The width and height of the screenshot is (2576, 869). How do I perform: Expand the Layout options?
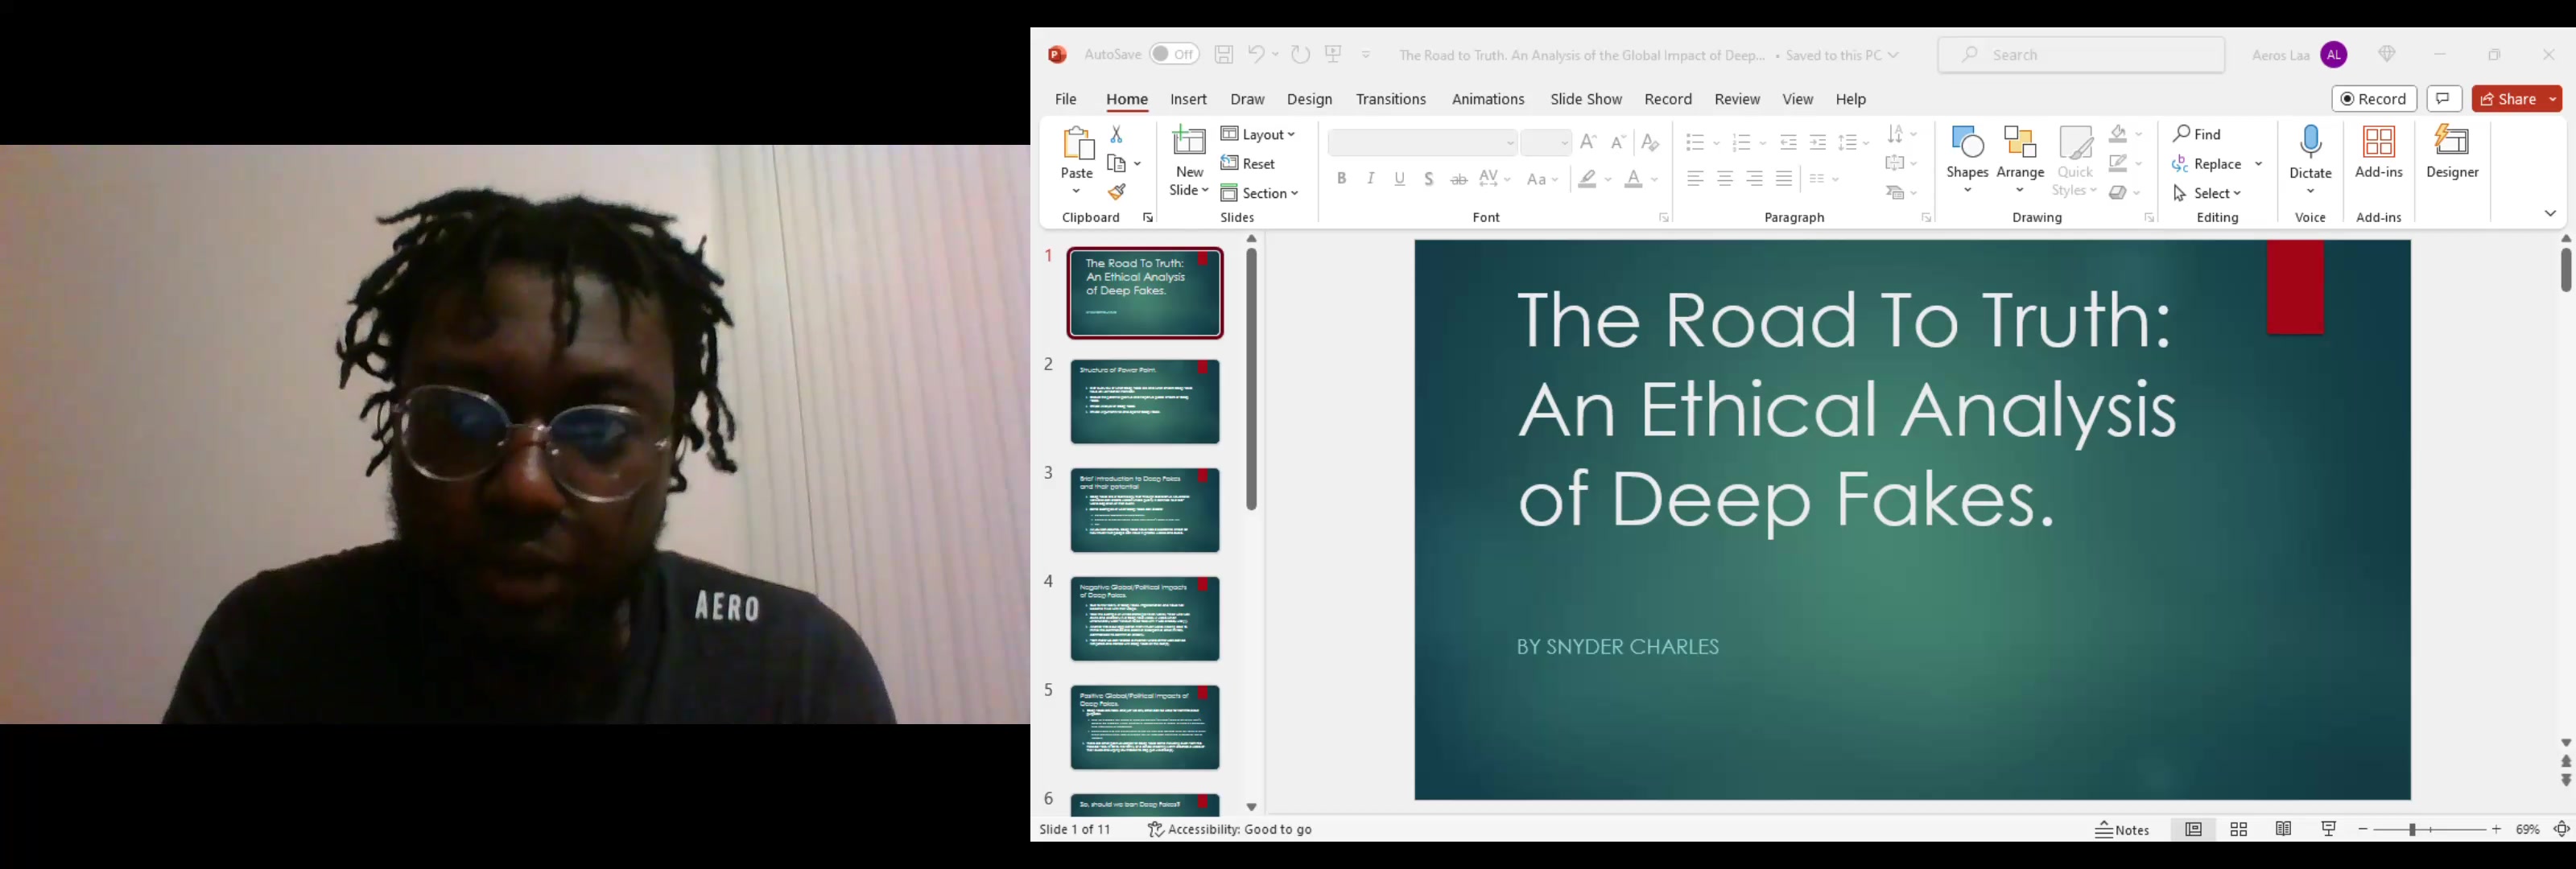[1258, 133]
